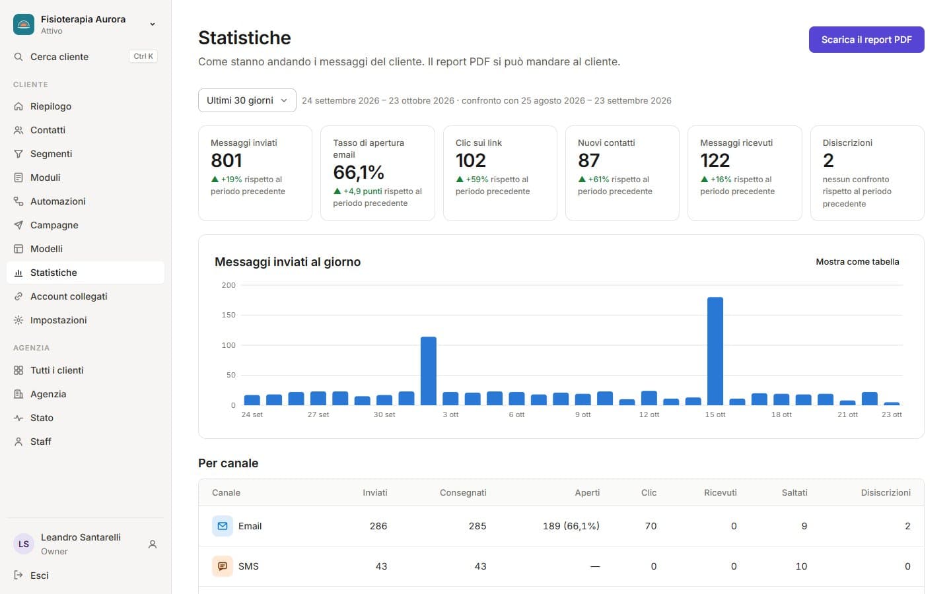Screen dimensions: 951x594
Task: Click the search magnifier icon
Action: point(18,57)
